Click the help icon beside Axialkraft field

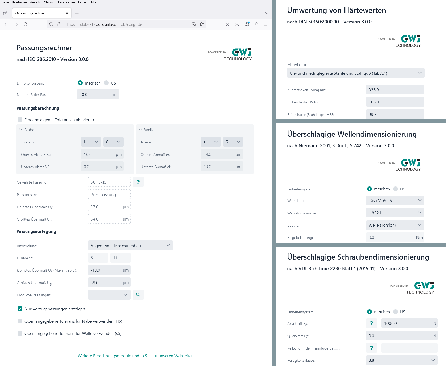(x=371, y=323)
